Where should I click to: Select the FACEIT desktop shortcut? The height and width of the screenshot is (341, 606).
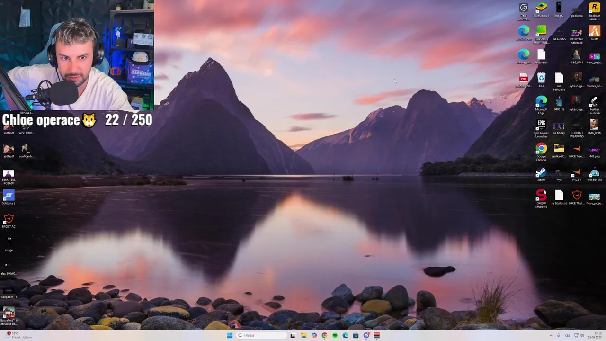tap(577, 174)
